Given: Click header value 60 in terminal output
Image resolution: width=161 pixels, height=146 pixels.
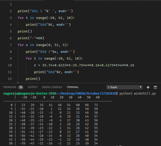Looking at the screenshot, I should (x=98, y=97).
